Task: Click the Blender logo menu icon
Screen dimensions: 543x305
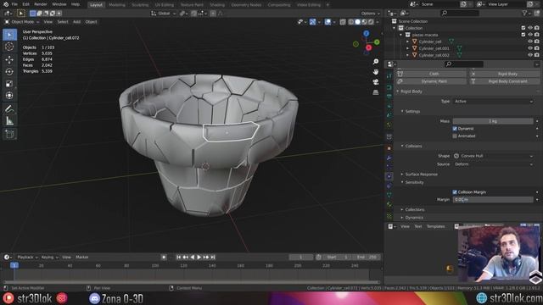Action: point(6,4)
